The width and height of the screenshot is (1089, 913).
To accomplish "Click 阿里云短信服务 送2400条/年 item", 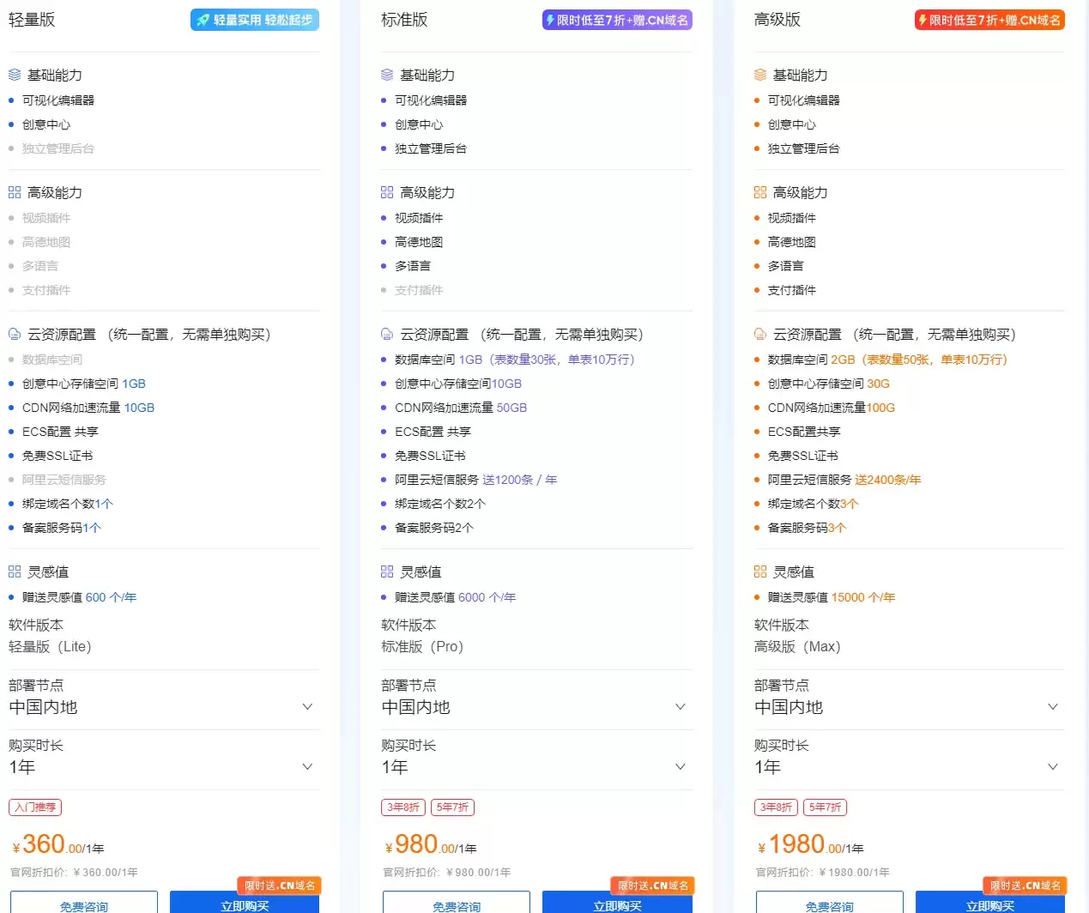I will tap(844, 480).
